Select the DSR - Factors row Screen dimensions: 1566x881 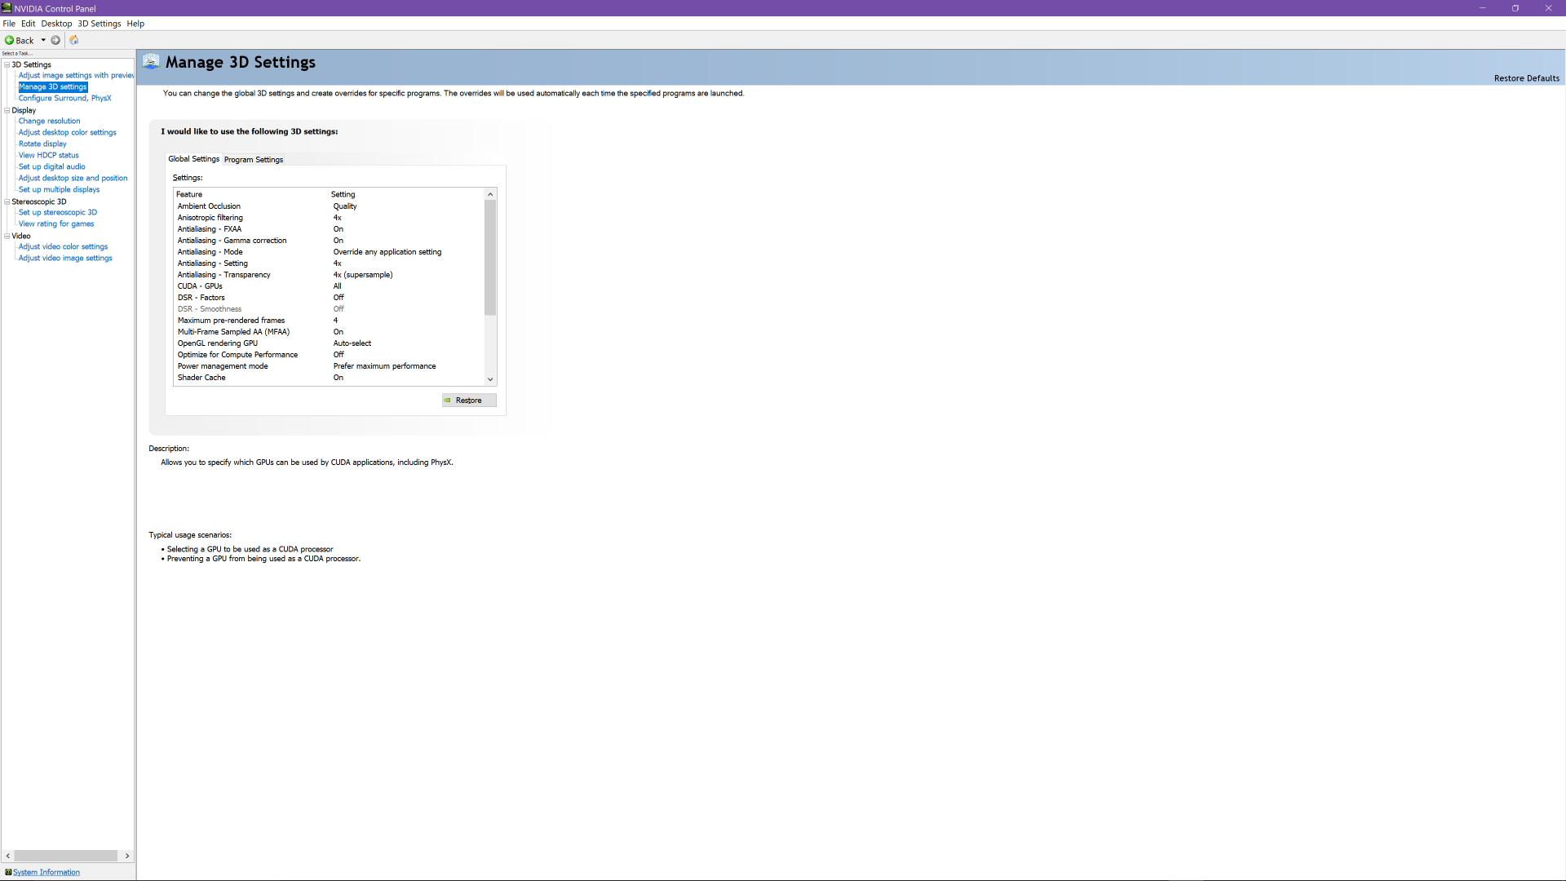click(x=329, y=298)
